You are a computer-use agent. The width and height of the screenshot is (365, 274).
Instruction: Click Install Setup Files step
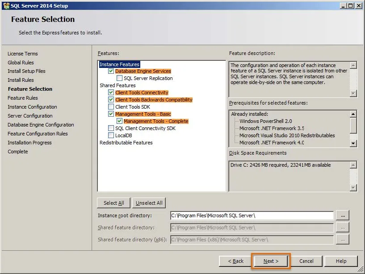(26, 71)
